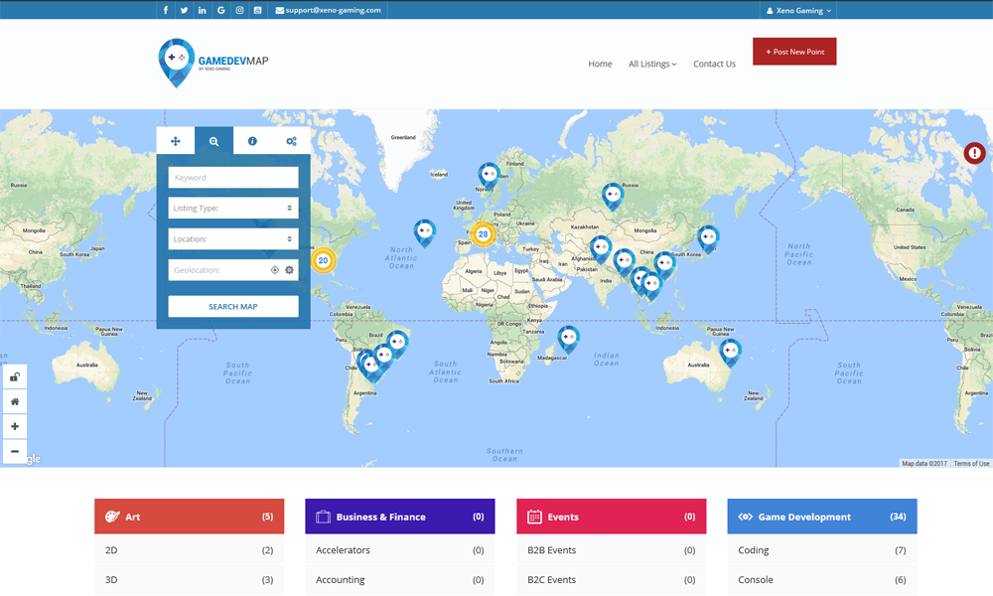Open the Listing Type dropdown
This screenshot has height=596, width=993.
(233, 209)
